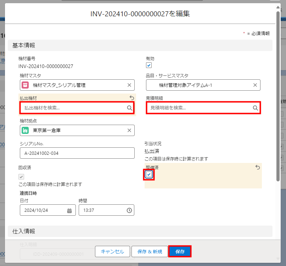Screen dimensions: 286x266
Task: Click the magnifier icon in 見積明細 field
Action: [x=255, y=108]
